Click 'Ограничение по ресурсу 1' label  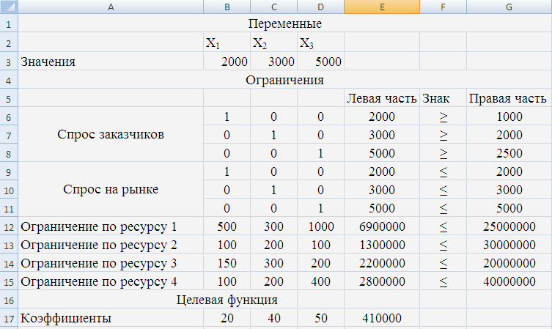pyautogui.click(x=111, y=226)
